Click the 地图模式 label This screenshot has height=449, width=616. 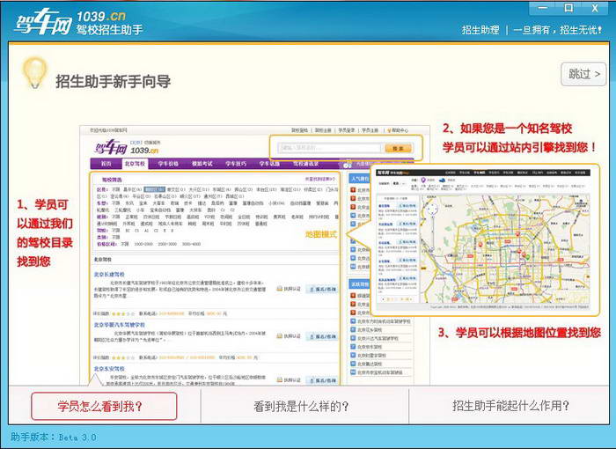pos(320,234)
